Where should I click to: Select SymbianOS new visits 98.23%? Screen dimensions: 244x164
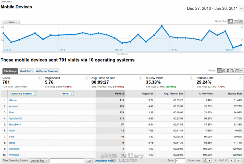[x=208, y=119]
